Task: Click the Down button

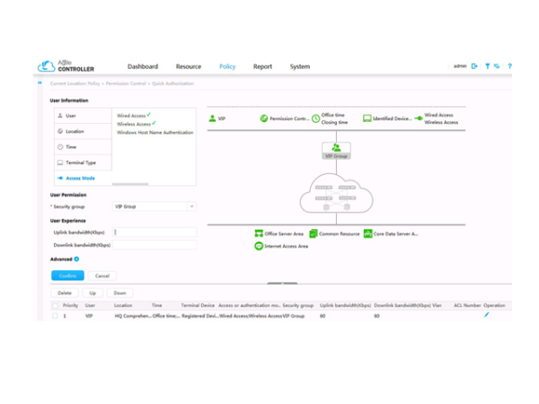Action: (120, 293)
